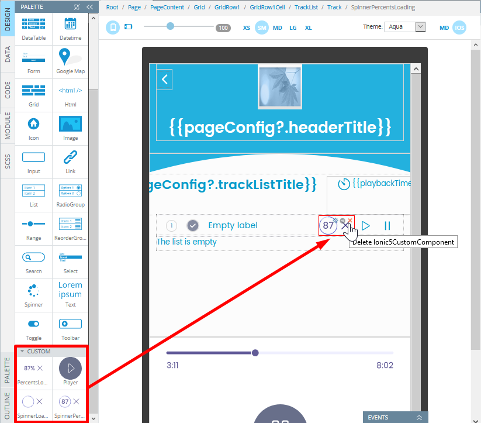The image size is (481, 423).
Task: Choose the Input palette component
Action: click(33, 163)
